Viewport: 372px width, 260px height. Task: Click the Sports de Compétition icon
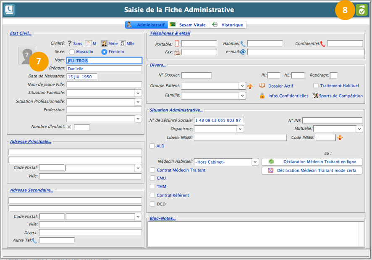tap(315, 96)
